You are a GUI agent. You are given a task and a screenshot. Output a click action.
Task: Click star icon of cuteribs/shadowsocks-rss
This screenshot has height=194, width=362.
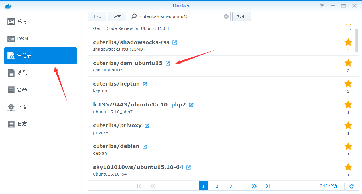click(x=348, y=42)
